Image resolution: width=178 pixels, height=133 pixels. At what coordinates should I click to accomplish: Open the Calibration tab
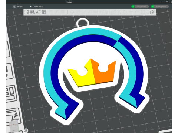coord(36,7)
